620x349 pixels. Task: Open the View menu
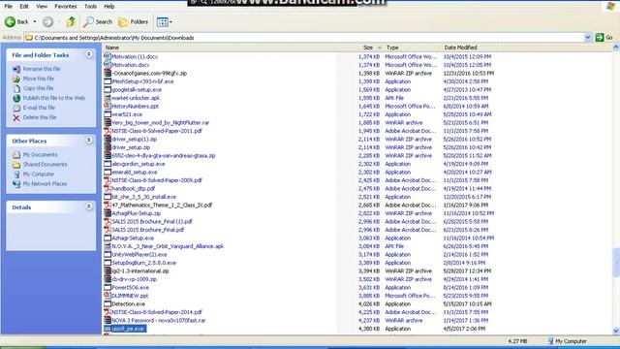point(42,7)
